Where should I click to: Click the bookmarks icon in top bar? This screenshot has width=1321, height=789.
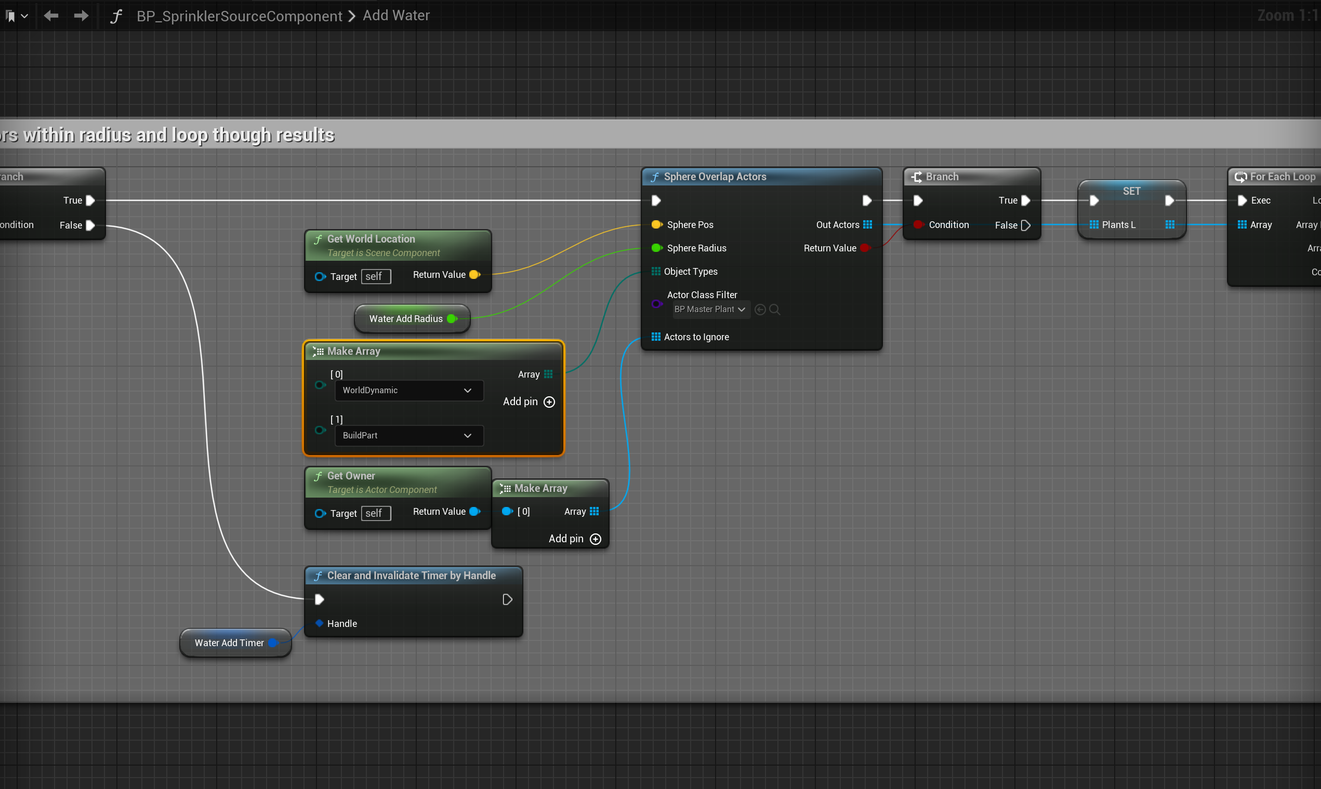(10, 16)
